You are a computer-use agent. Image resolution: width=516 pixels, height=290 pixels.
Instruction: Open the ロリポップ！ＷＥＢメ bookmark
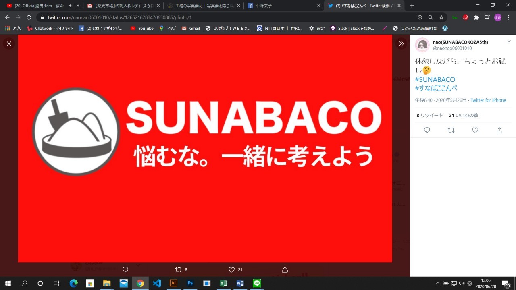(228, 28)
